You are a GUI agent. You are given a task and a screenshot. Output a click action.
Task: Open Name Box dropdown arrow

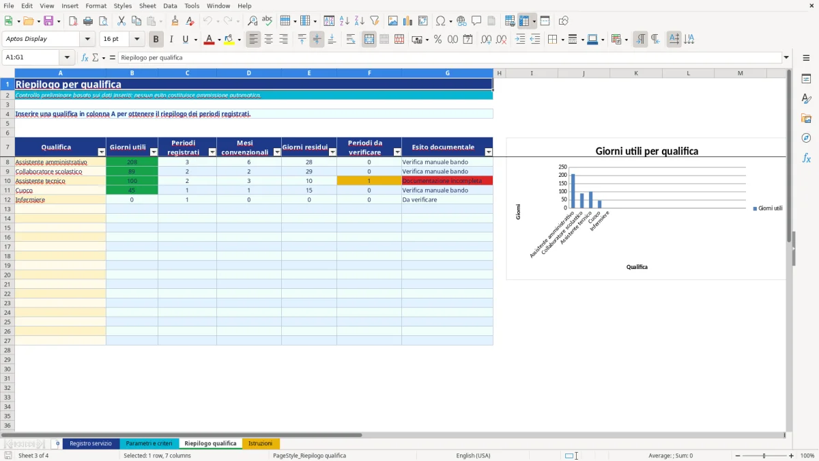(67, 57)
